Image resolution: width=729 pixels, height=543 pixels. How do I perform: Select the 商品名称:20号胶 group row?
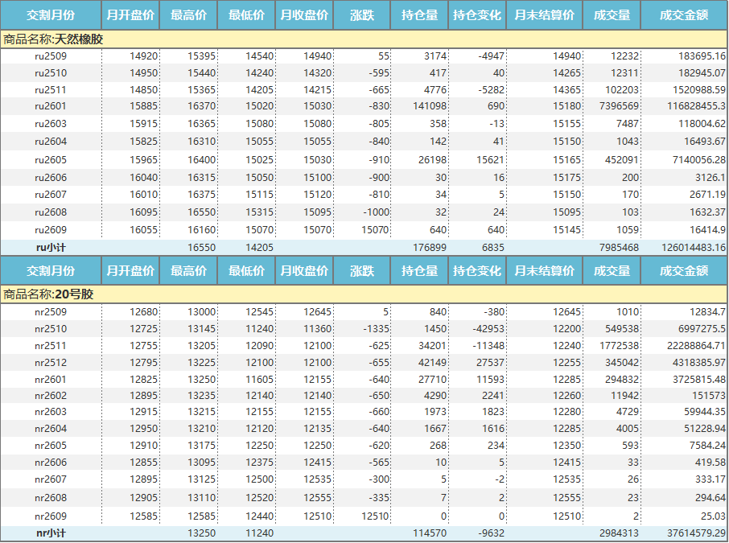48,294
